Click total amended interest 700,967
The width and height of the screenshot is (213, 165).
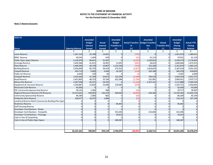tap(92, 131)
